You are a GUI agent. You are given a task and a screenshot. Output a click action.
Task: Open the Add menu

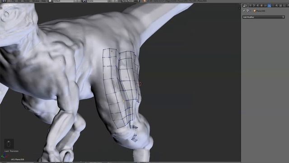(x=19, y=1)
